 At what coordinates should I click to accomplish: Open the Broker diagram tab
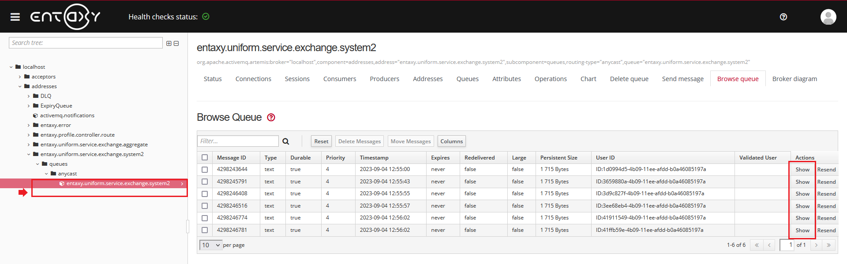tap(794, 79)
